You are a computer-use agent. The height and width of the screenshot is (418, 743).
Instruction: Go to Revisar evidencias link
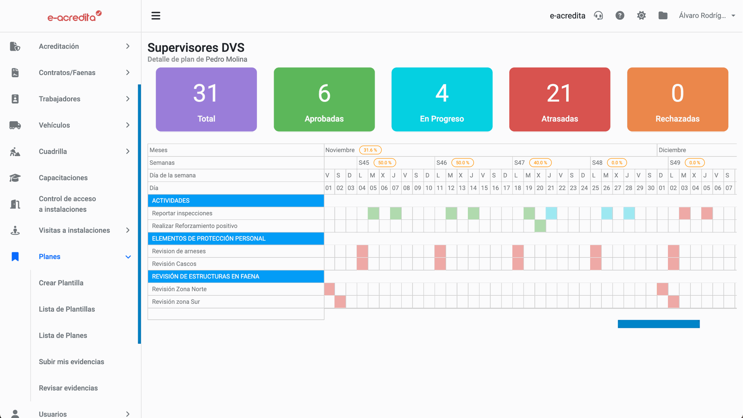68,388
